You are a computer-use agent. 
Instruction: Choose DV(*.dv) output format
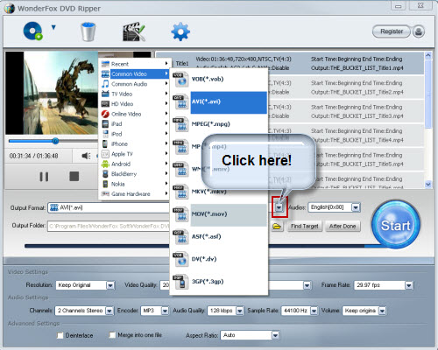(x=219, y=259)
